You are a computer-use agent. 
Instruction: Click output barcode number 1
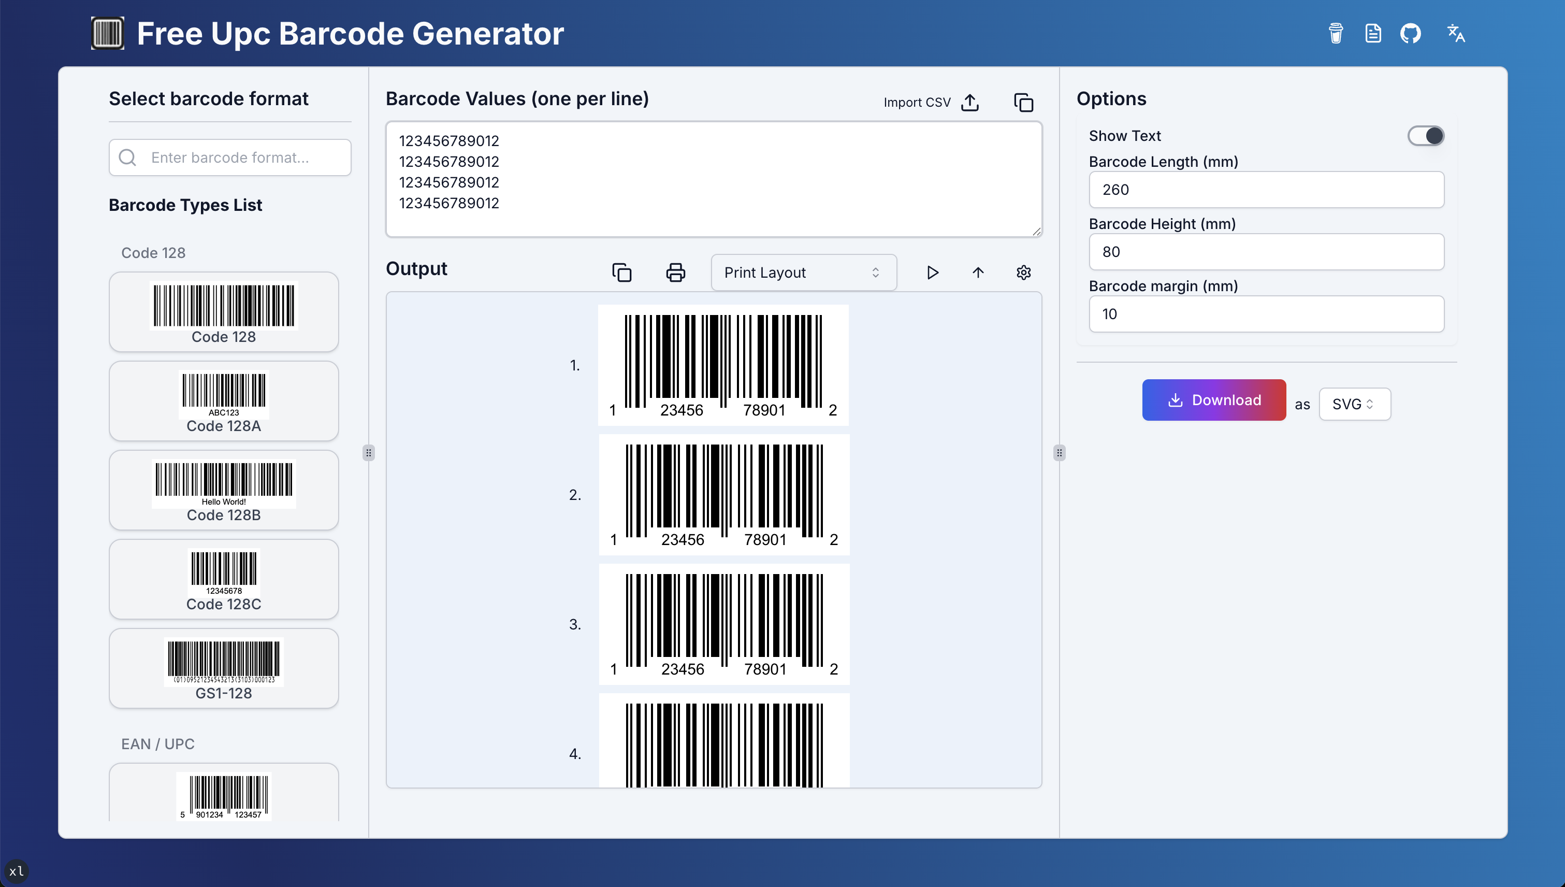pyautogui.click(x=723, y=365)
